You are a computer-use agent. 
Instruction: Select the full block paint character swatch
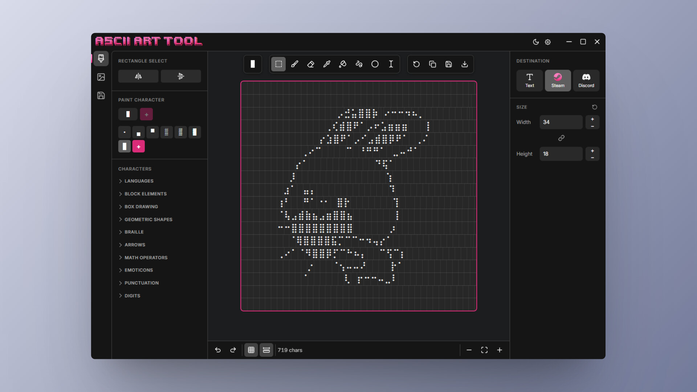[125, 147]
